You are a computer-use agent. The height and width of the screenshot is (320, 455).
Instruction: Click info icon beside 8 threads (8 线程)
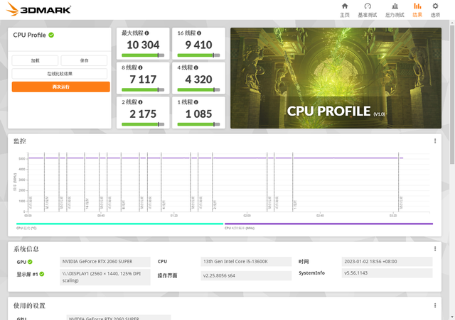coord(141,67)
